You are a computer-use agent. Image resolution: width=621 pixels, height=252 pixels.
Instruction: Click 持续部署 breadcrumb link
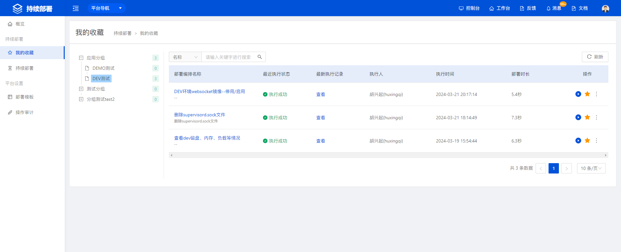click(123, 33)
